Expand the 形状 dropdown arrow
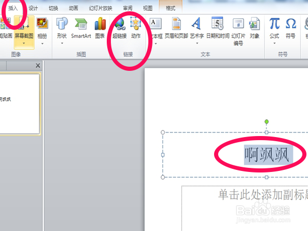308x231 pixels. point(62,43)
